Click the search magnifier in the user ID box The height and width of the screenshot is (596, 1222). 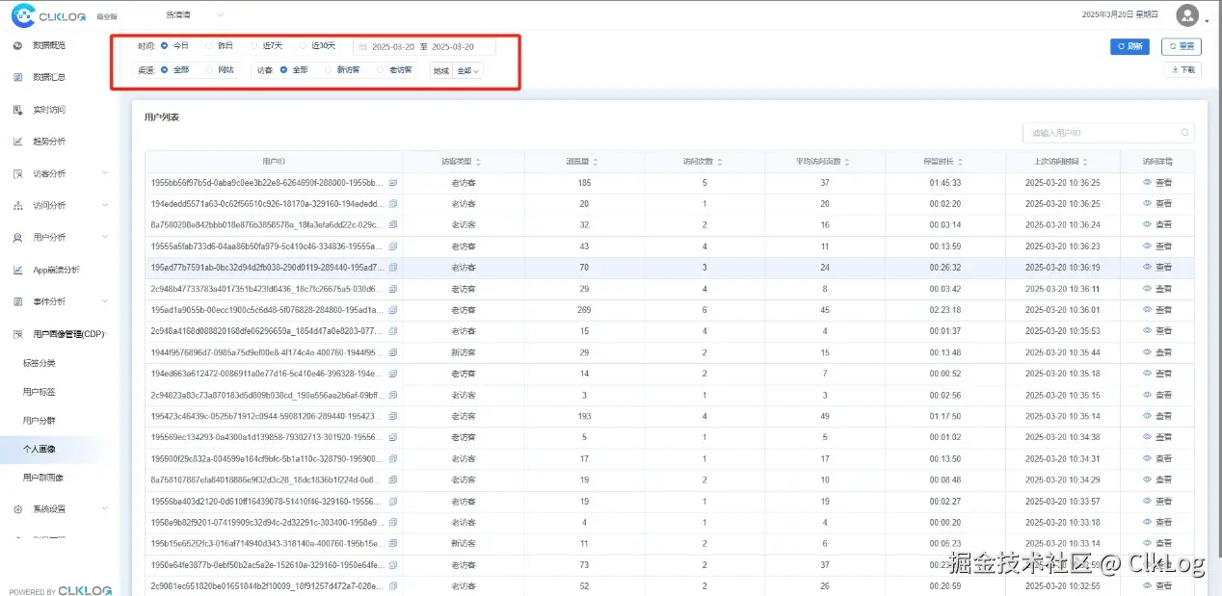(1184, 133)
